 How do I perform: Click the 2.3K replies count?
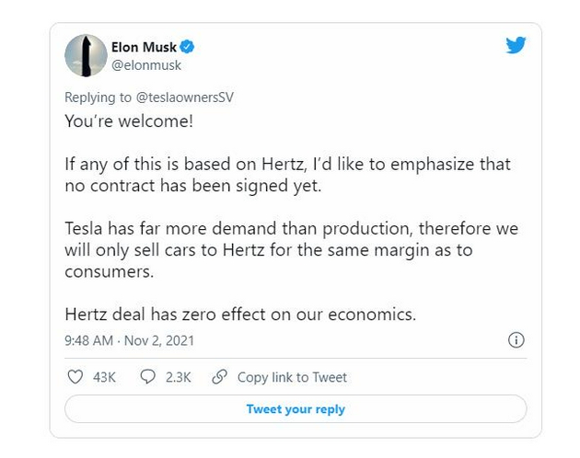click(x=178, y=377)
